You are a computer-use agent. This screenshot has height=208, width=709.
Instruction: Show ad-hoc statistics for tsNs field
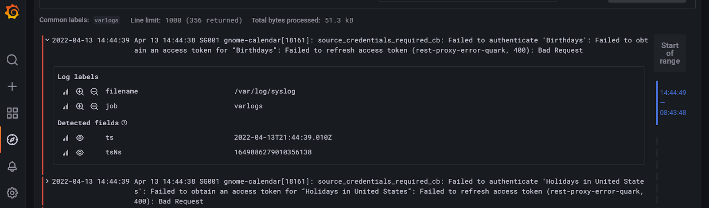(x=66, y=153)
